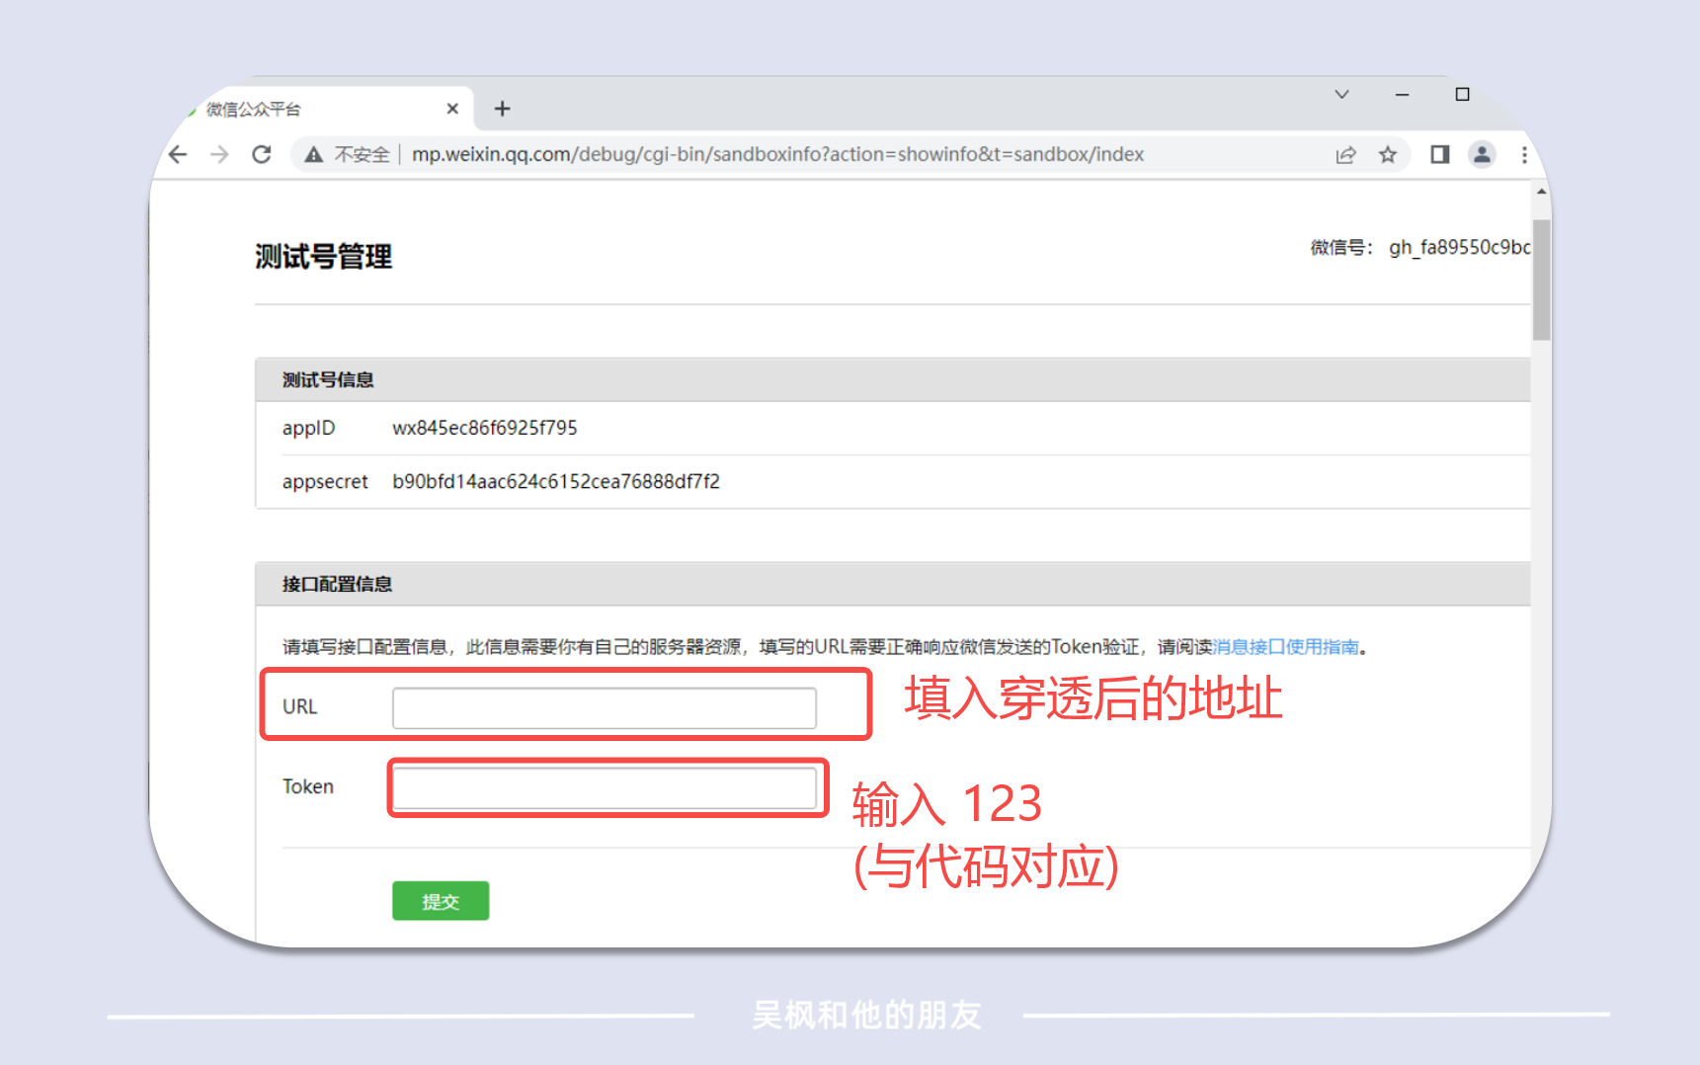
Task: Open a new tab with the plus button
Action: pyautogui.click(x=502, y=109)
